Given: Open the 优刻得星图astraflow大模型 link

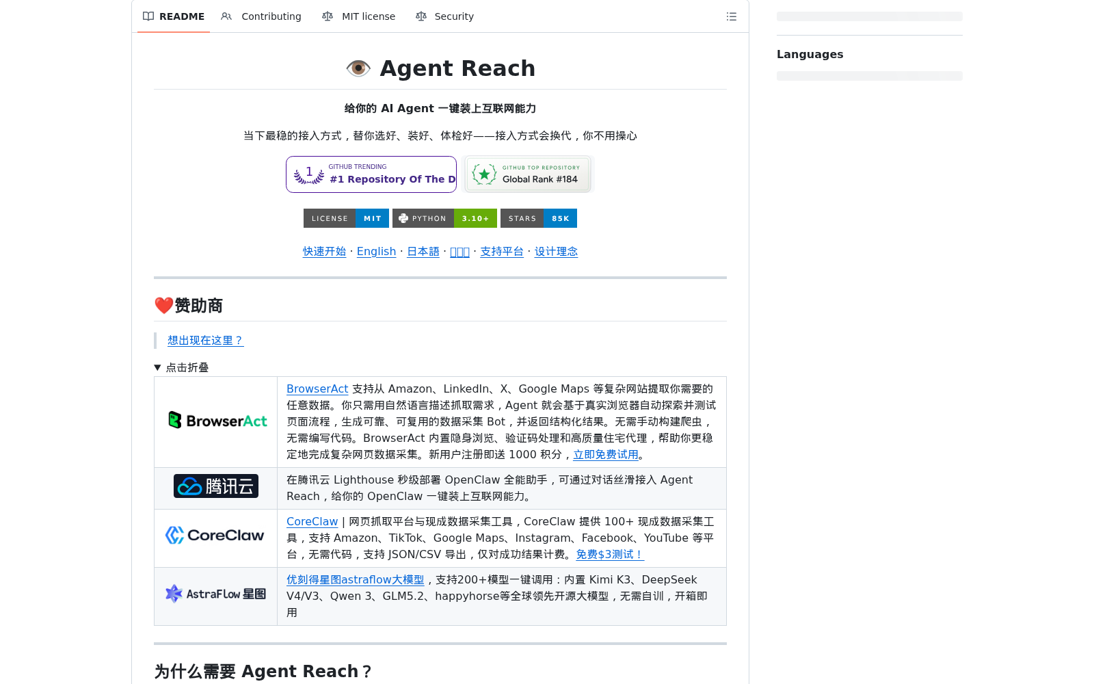Looking at the screenshot, I should (355, 579).
